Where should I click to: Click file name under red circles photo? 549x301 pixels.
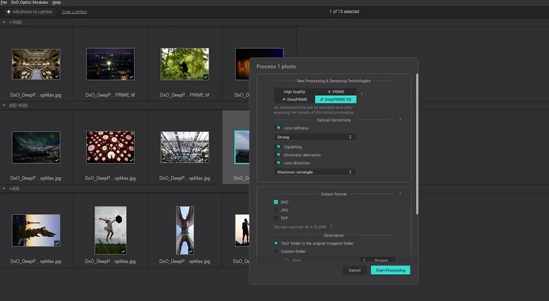pos(110,178)
